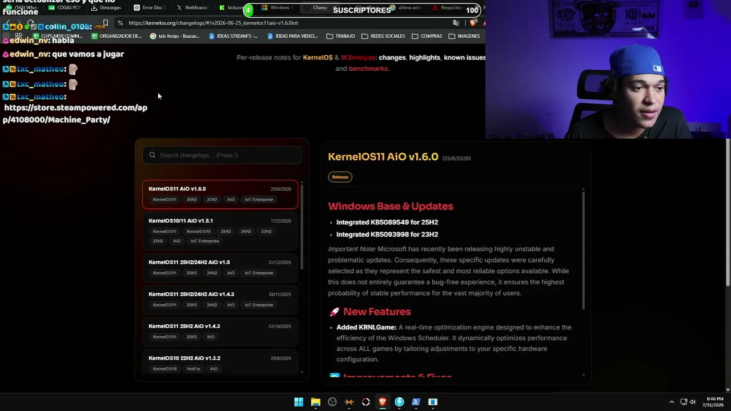731x411 pixels.
Task: Click the 'KernelOS11 AiO v1.6.0' page title
Action: tap(383, 156)
